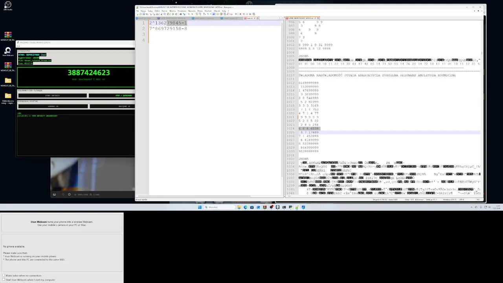
Task: Click the Save All icon in Notepad++
Action: tap(147, 14)
